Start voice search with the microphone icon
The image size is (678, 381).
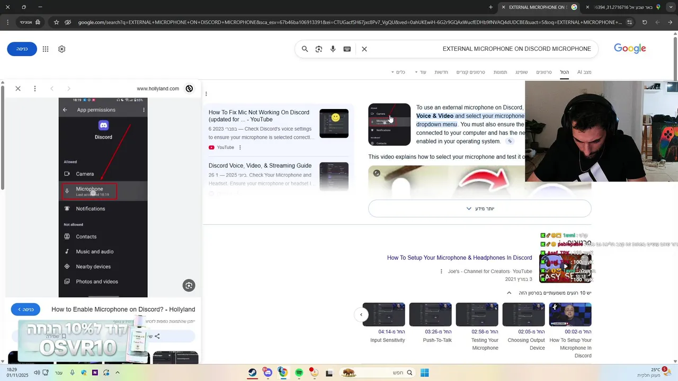[333, 49]
